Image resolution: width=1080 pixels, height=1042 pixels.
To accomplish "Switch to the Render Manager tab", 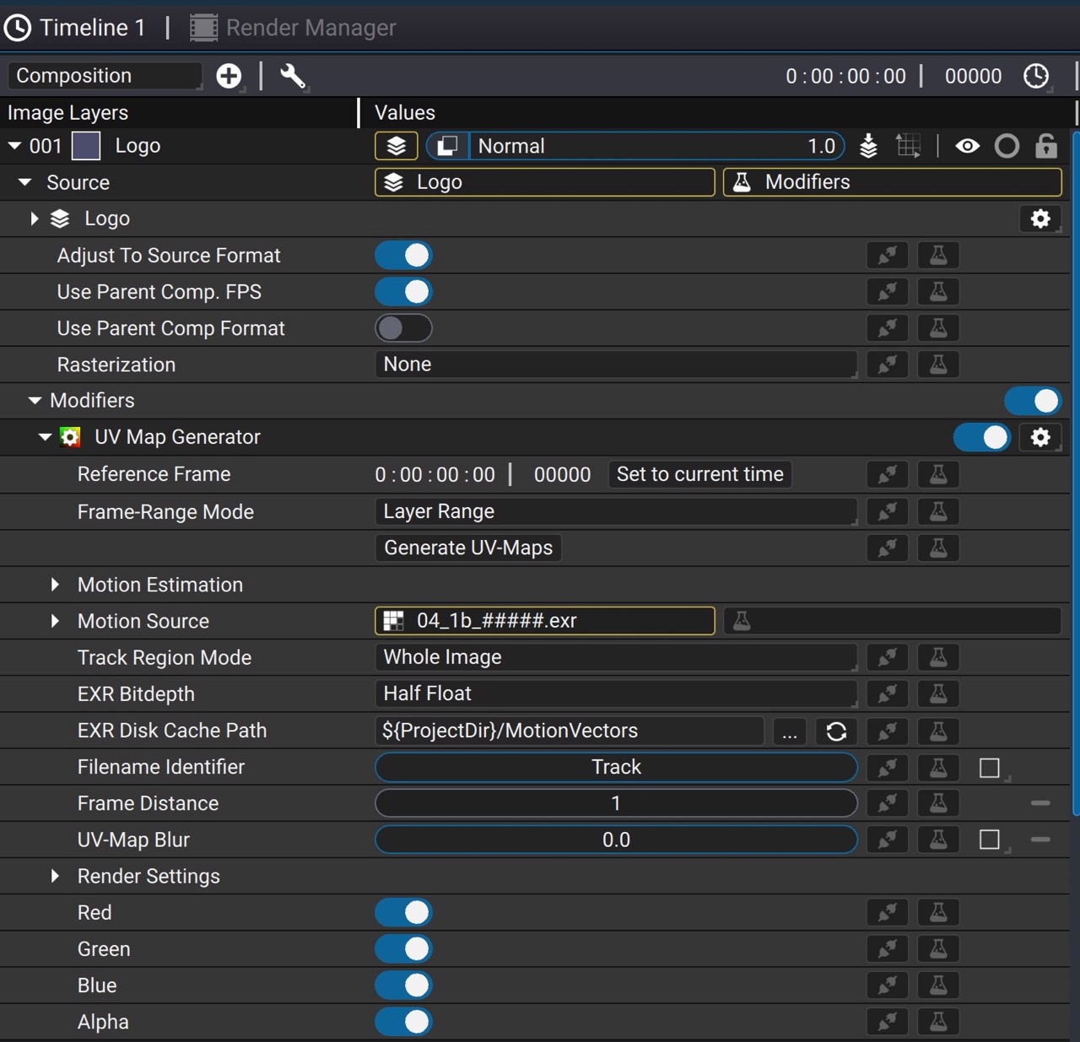I will 293,28.
